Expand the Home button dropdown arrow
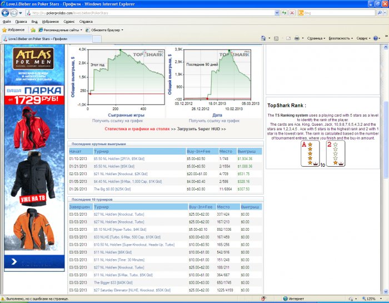 [270, 38]
